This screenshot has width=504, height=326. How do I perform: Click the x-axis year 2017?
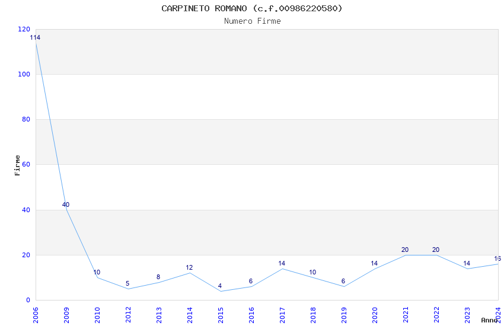click(282, 315)
